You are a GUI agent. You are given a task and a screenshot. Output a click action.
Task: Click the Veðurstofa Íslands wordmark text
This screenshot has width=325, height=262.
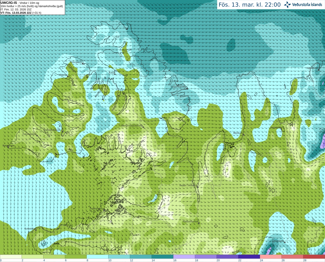pos(307,5)
